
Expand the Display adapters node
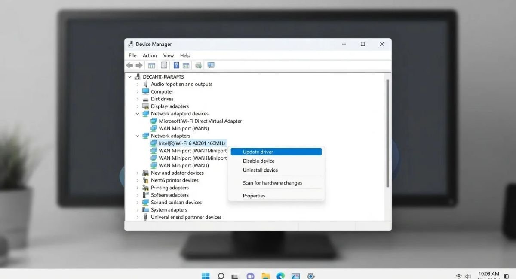(138, 106)
